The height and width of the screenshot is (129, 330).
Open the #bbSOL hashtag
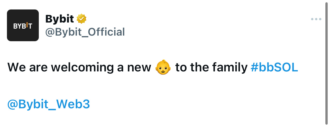click(x=274, y=67)
